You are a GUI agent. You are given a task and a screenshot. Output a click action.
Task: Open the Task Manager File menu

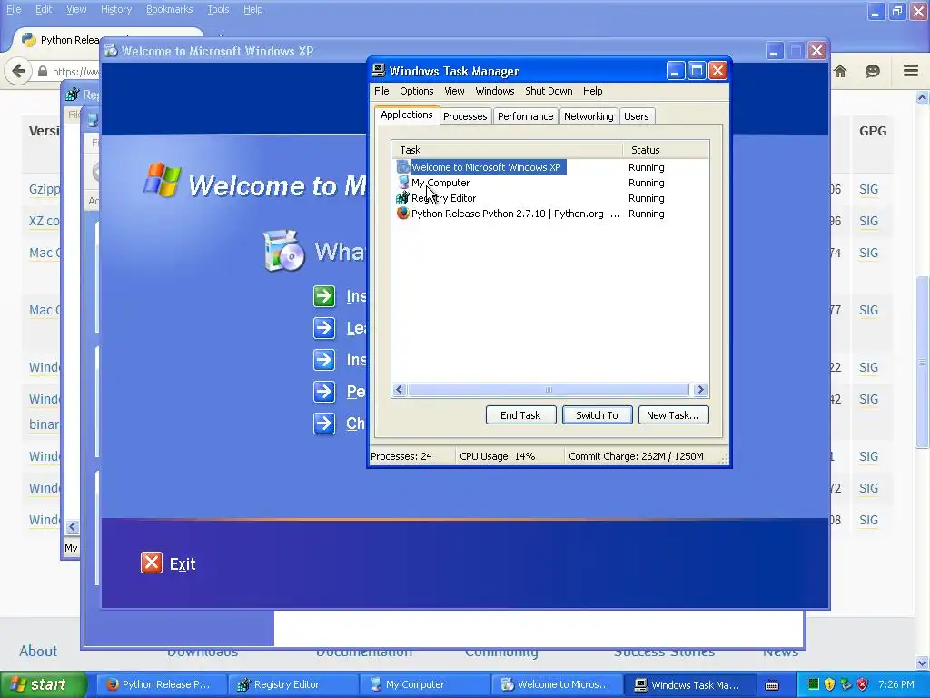(381, 91)
